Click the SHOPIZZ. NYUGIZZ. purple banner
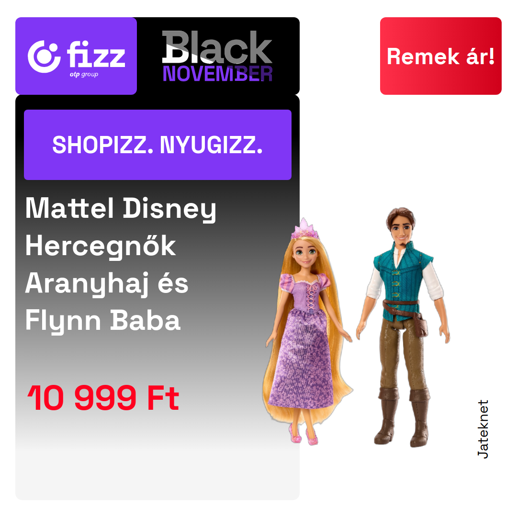Screen dimensions: 517x517 click(157, 145)
